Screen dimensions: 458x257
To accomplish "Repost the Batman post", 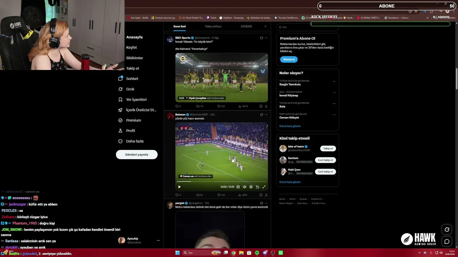I will pyautogui.click(x=198, y=195).
